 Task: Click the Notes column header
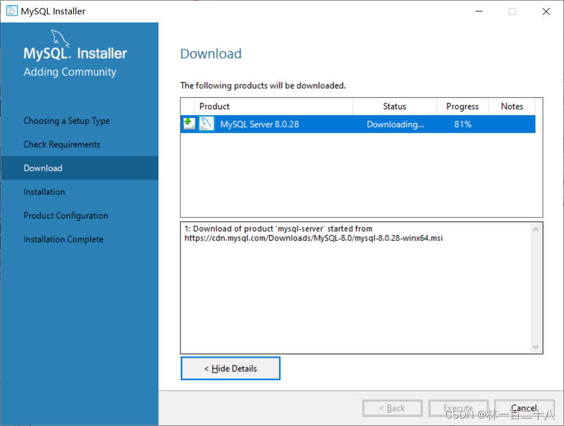512,106
